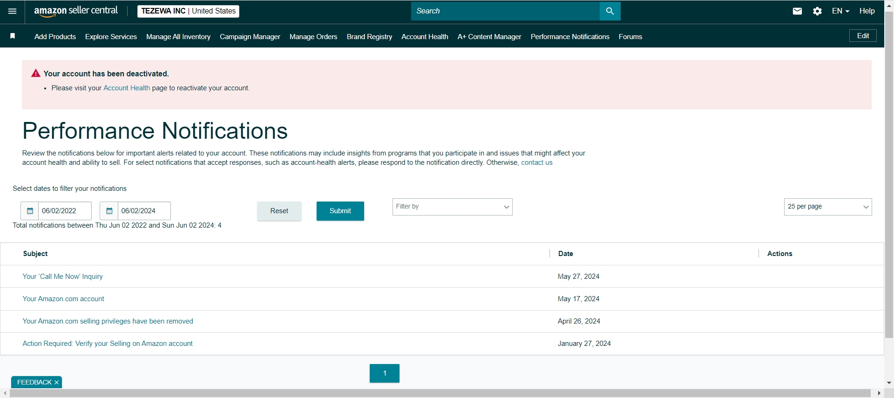Click the end date field 06/02/2024
The image size is (894, 398).
144,211
